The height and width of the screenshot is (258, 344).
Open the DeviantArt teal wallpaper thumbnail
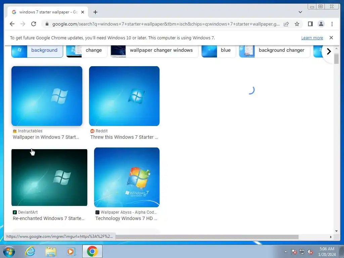tap(49, 177)
